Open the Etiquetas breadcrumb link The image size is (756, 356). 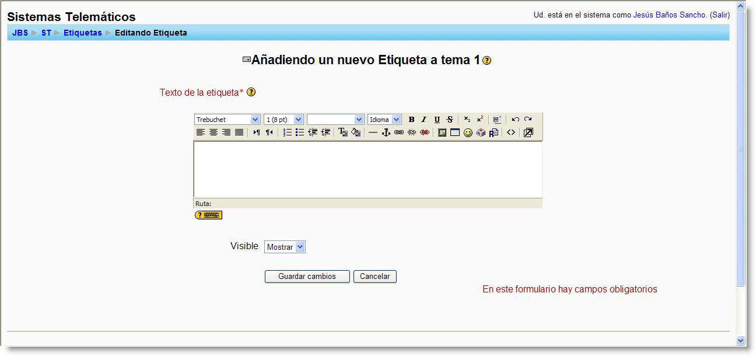82,33
